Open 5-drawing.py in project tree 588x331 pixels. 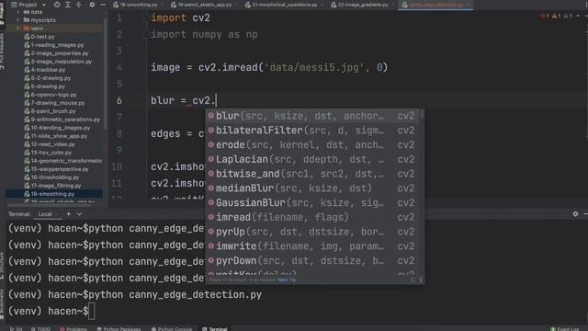coord(45,86)
